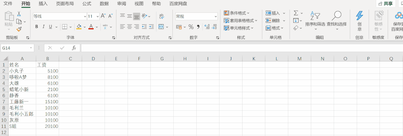
Task: Click the Insert Function fx icon
Action: tap(74, 48)
